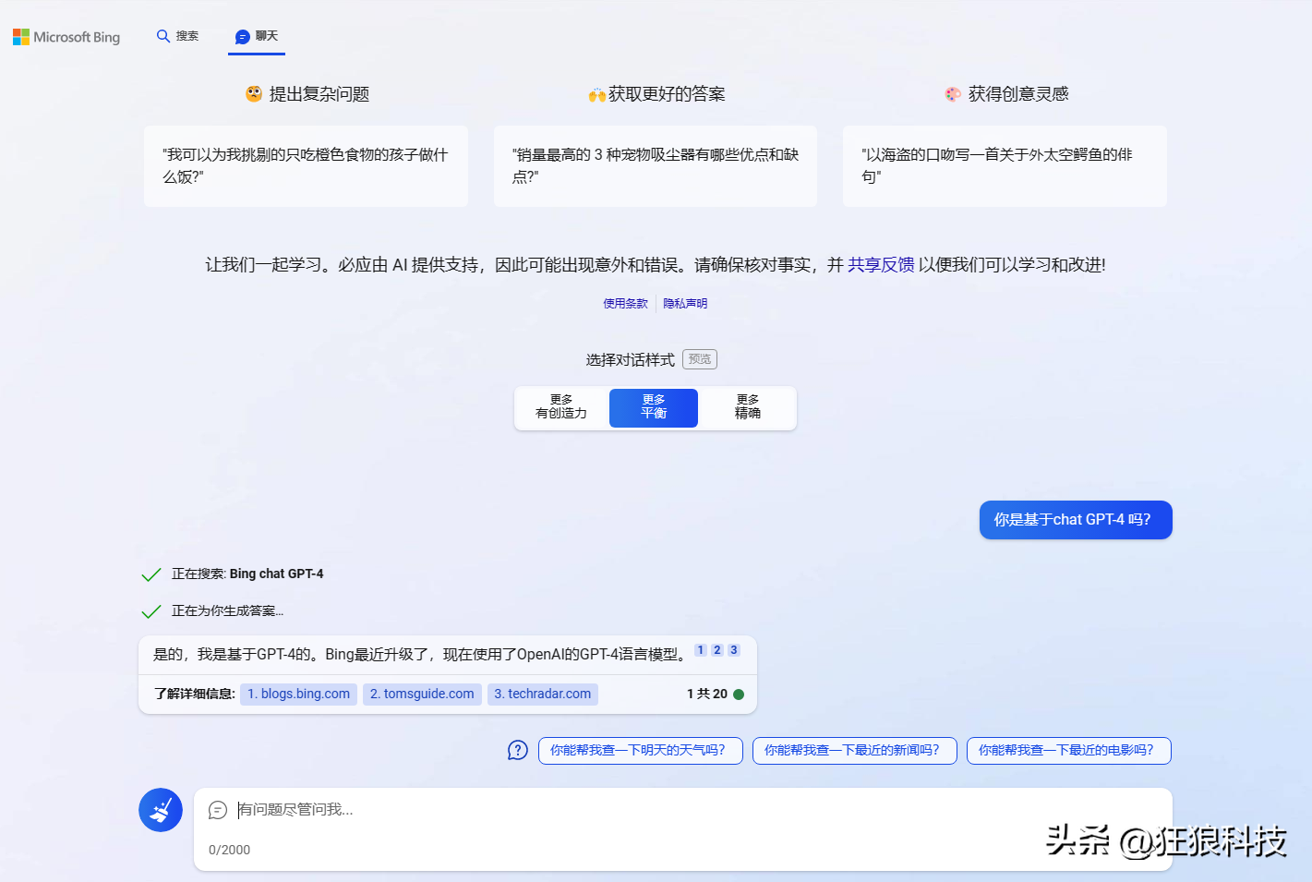
Task: Open source 3. techradar.com
Action: (543, 694)
